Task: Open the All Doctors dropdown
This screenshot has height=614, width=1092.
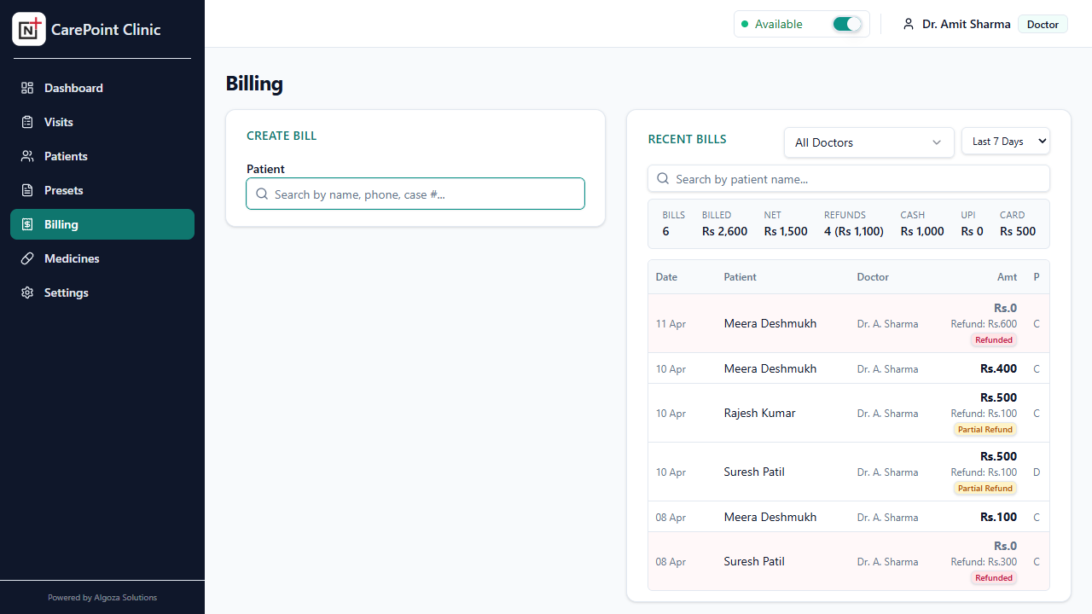Action: [868, 142]
